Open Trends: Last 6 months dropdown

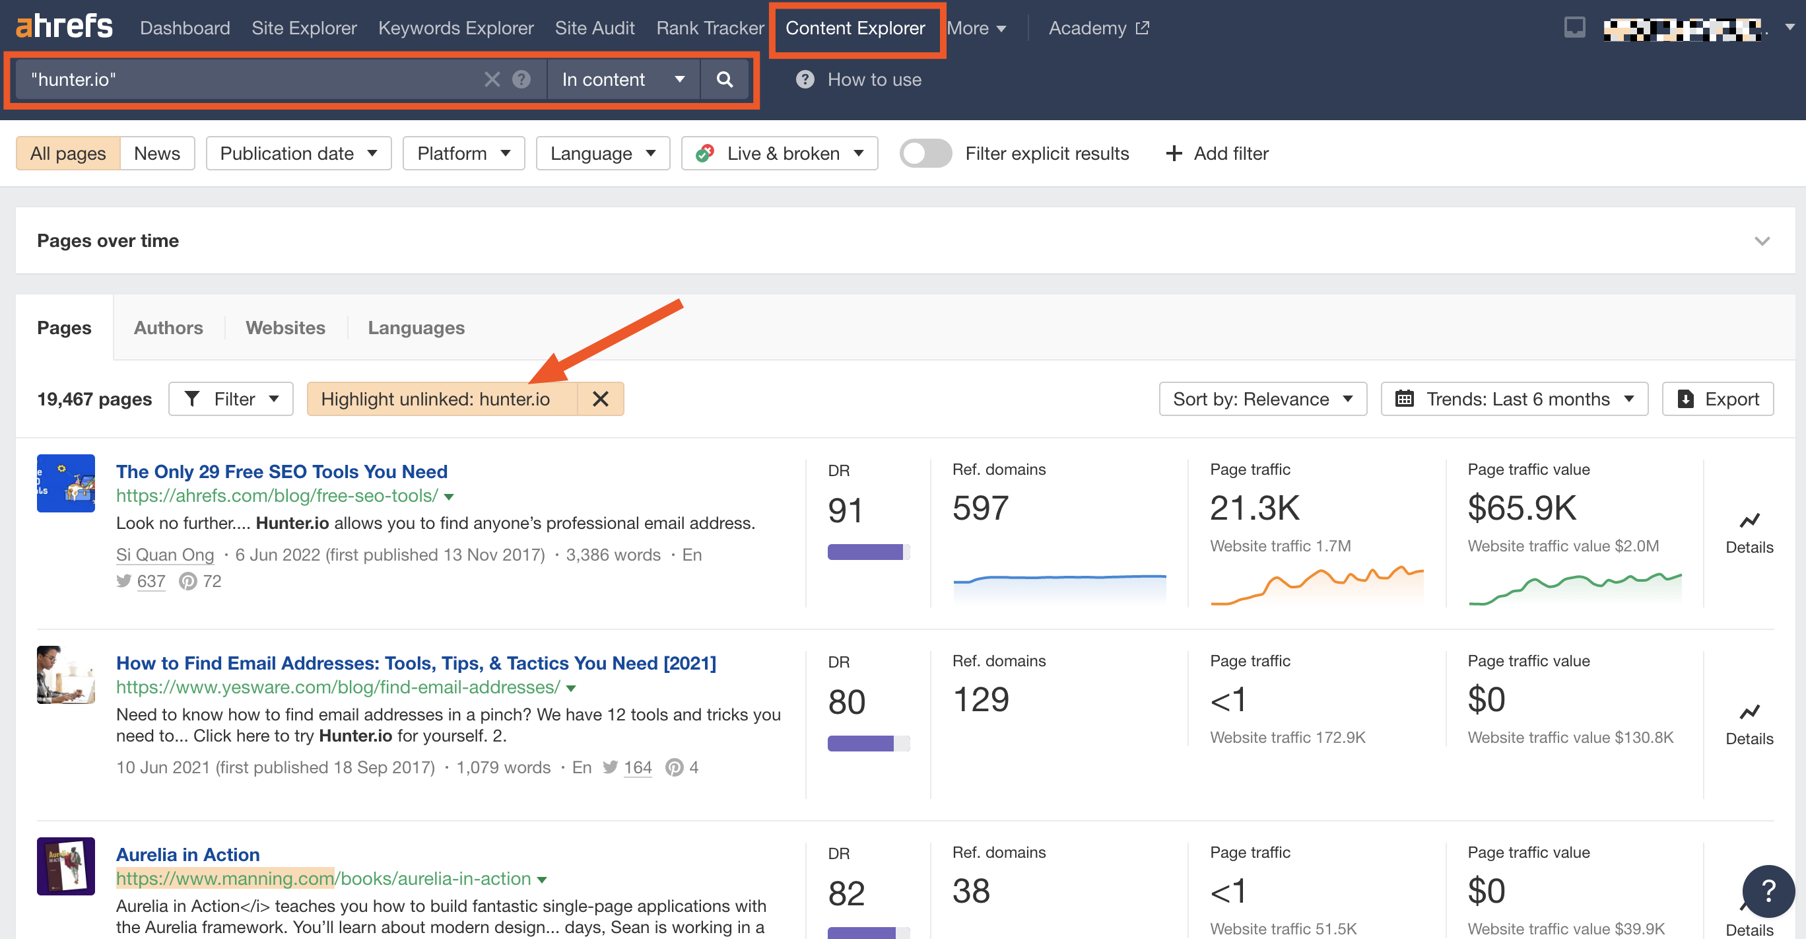click(x=1514, y=398)
